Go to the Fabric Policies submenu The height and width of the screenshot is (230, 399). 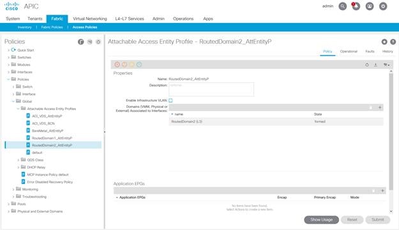[52, 27]
